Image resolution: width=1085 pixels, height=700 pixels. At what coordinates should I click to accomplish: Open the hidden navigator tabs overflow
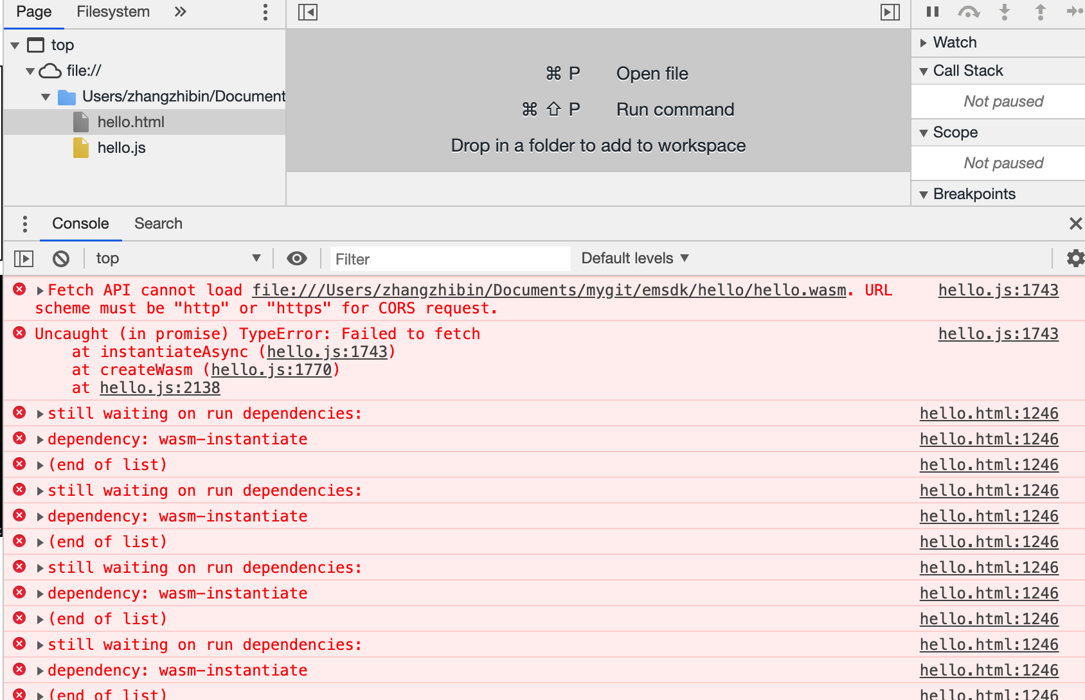(x=180, y=12)
